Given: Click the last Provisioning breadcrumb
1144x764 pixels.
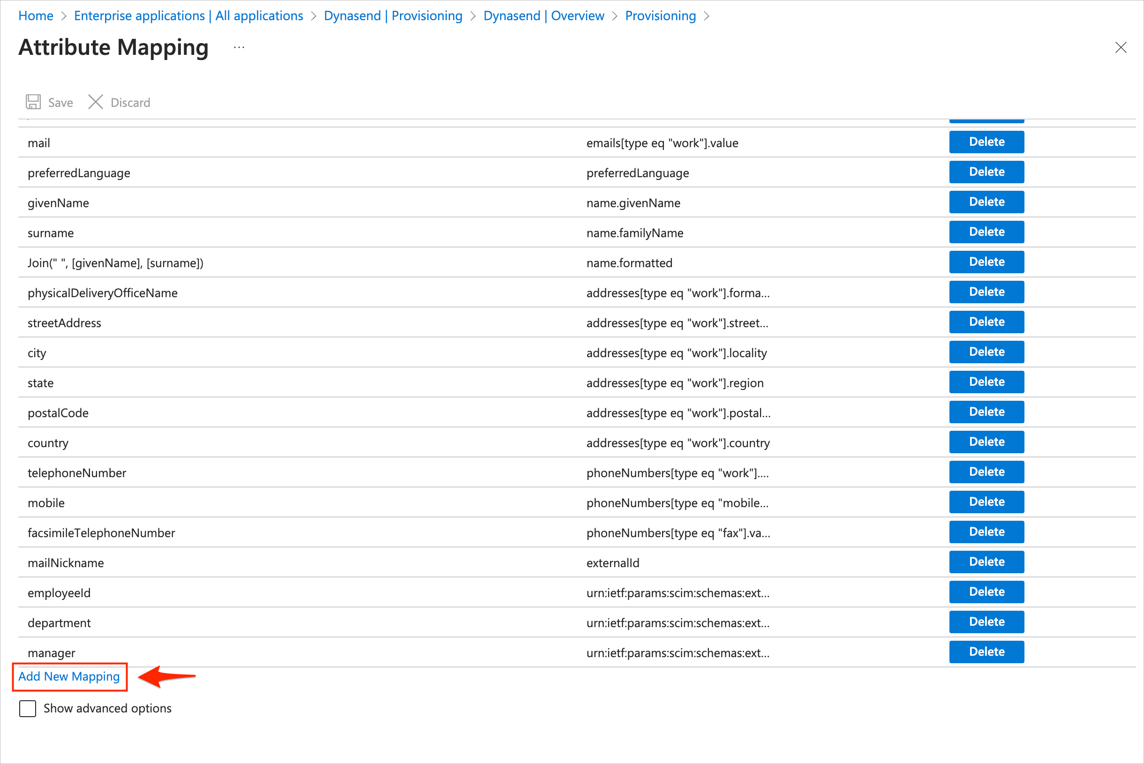Looking at the screenshot, I should 660,15.
